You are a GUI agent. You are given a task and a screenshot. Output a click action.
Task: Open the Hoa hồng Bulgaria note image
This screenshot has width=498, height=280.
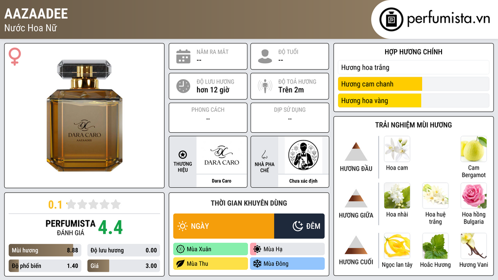point(474,196)
